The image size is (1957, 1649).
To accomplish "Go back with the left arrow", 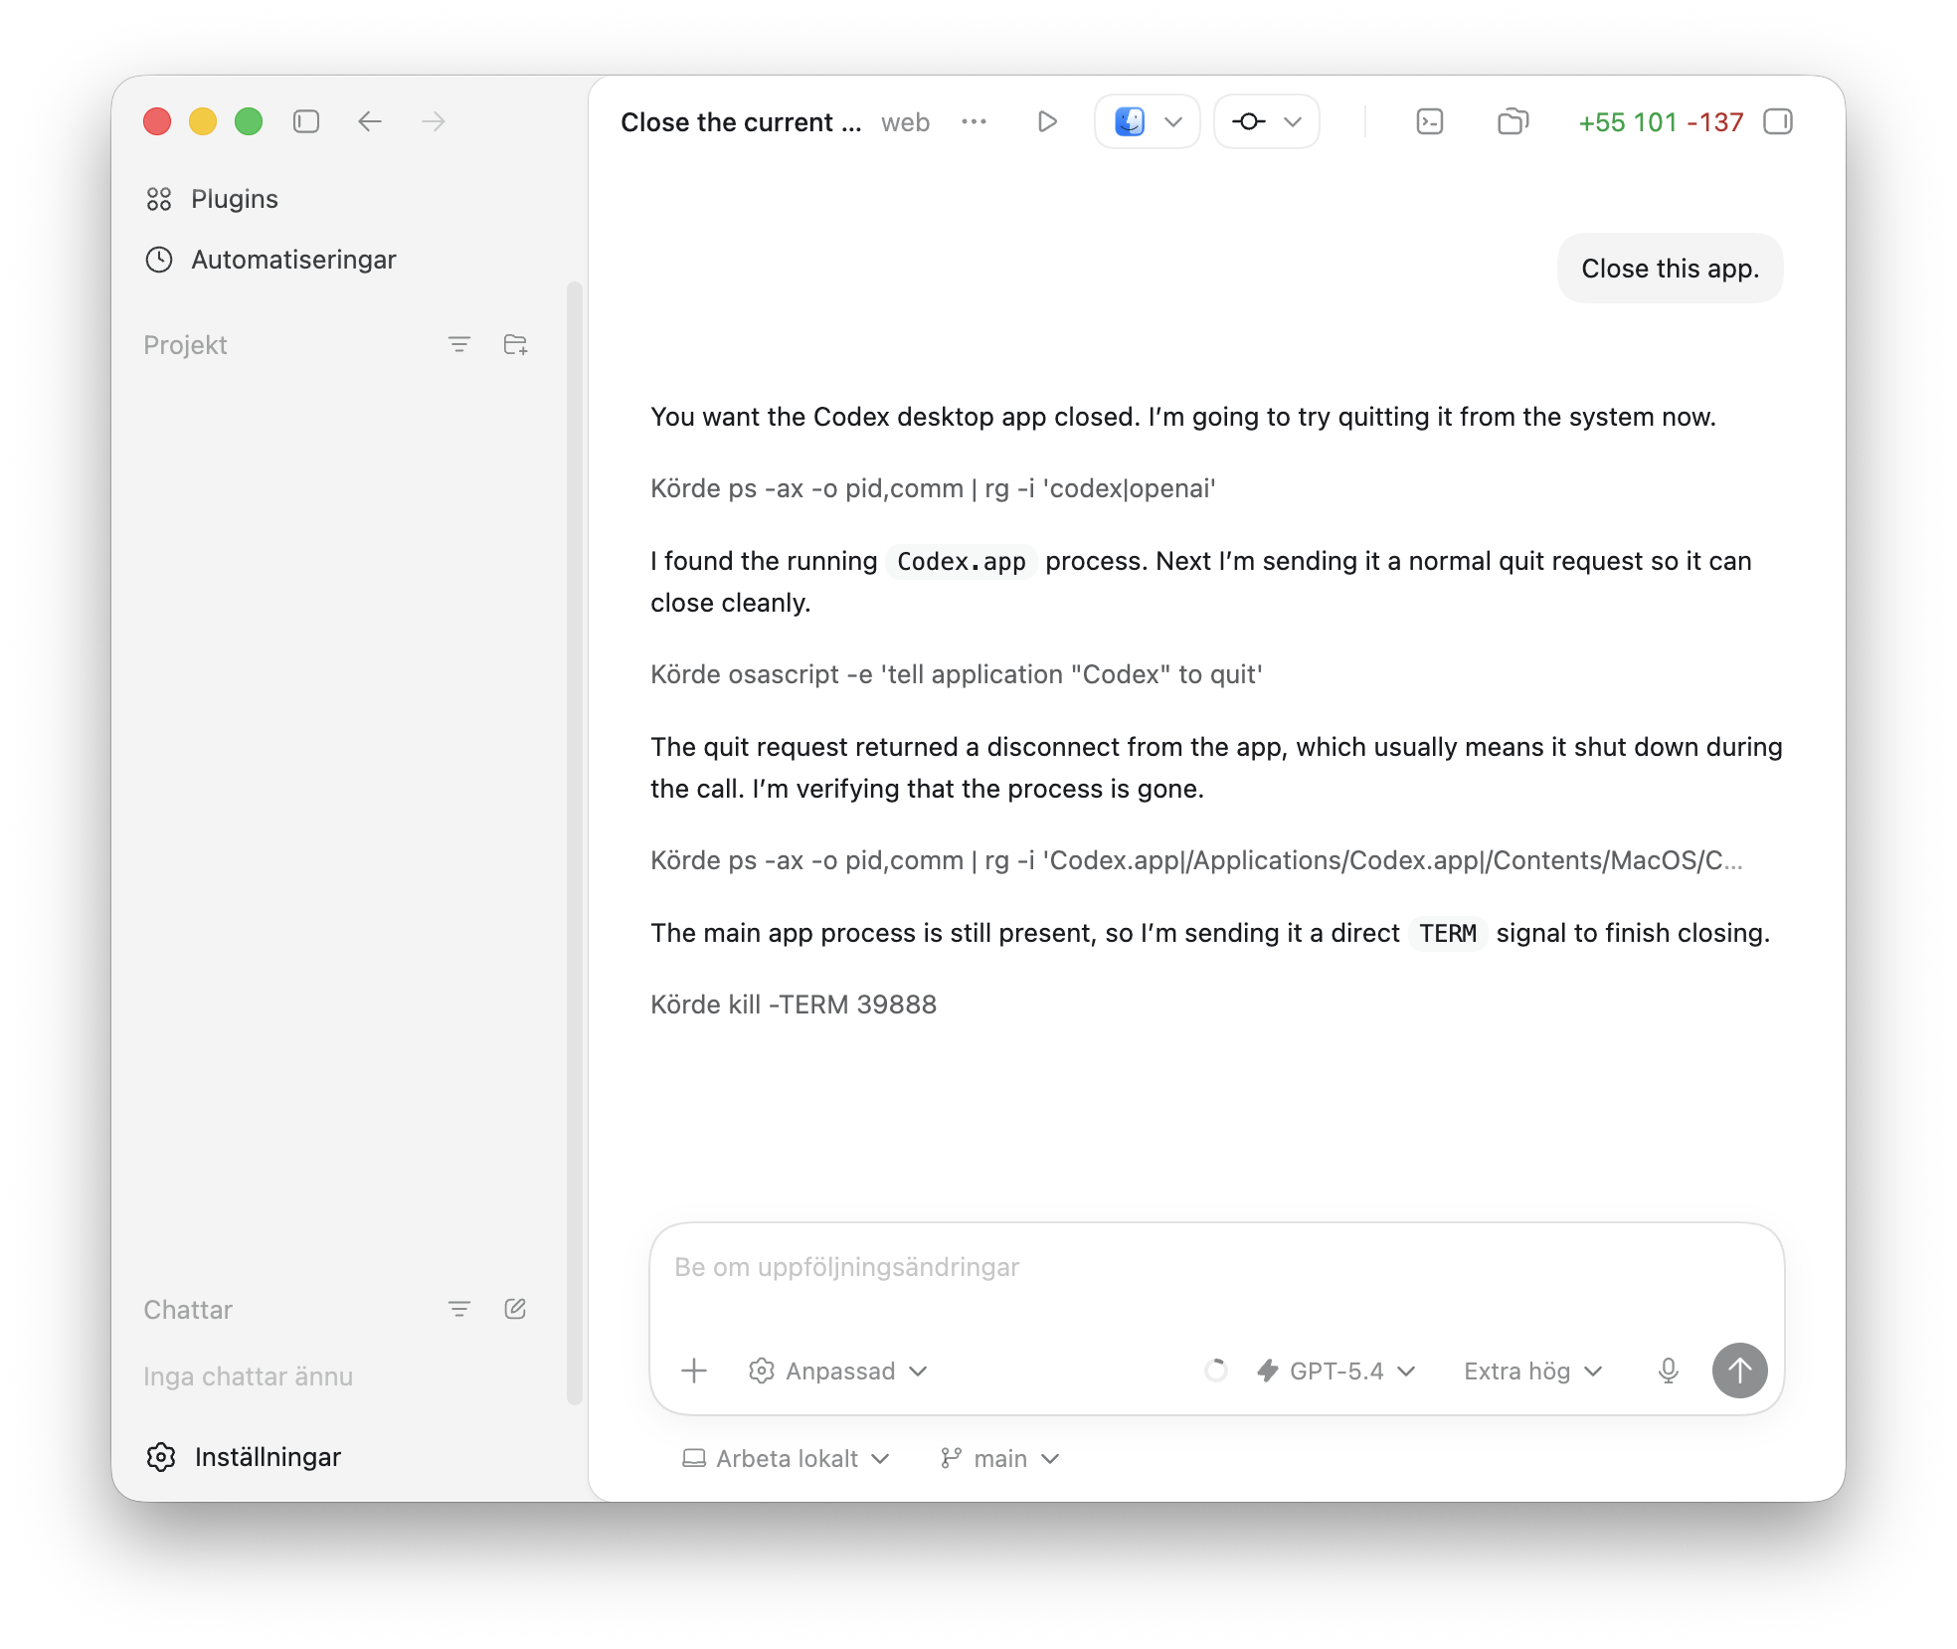I will tap(370, 121).
